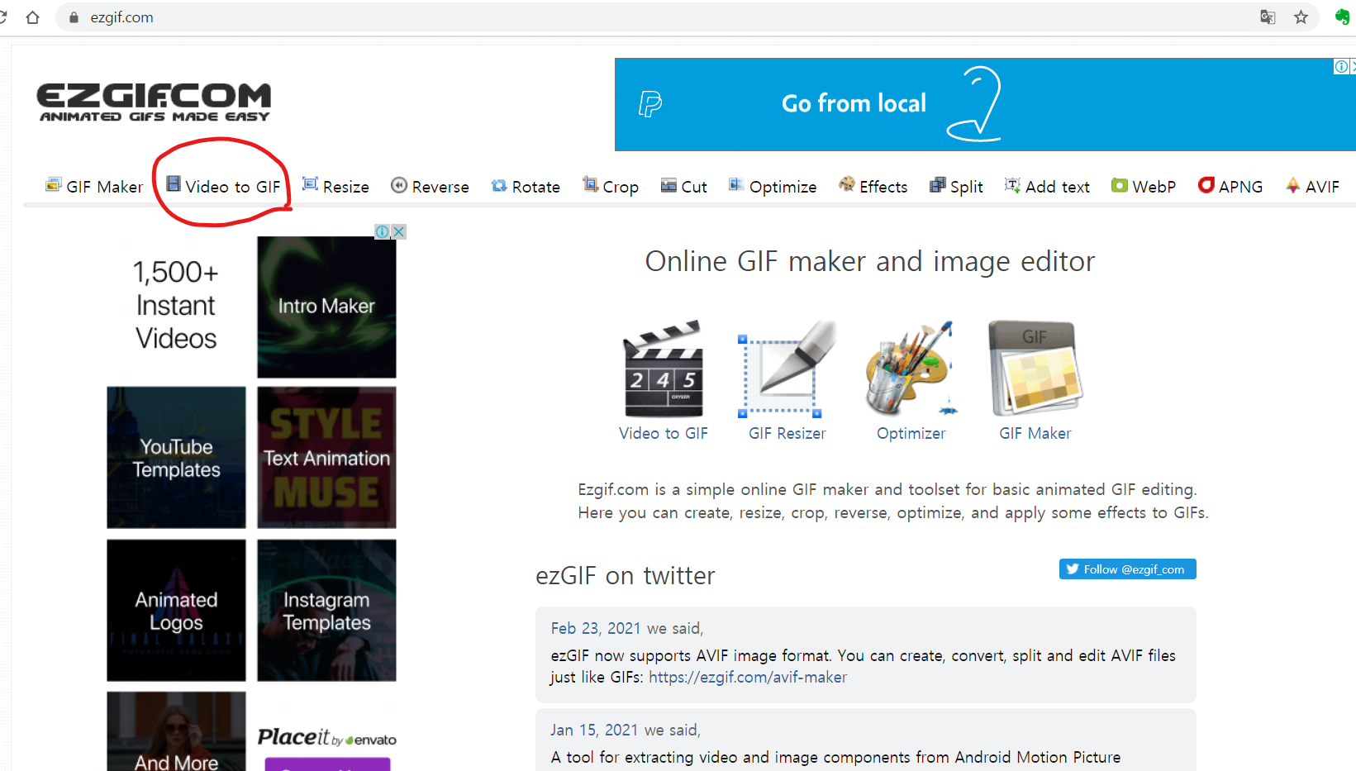Click the green WebP icon
Image resolution: width=1356 pixels, height=771 pixels.
[x=1120, y=185]
